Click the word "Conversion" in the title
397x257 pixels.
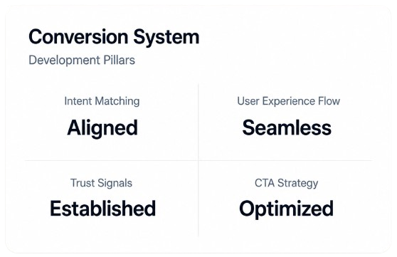tap(78, 37)
